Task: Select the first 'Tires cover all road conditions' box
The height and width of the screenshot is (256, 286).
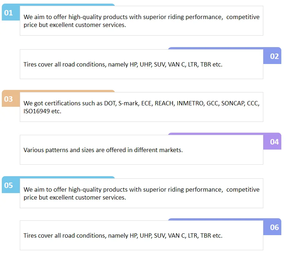Action: click(x=142, y=64)
